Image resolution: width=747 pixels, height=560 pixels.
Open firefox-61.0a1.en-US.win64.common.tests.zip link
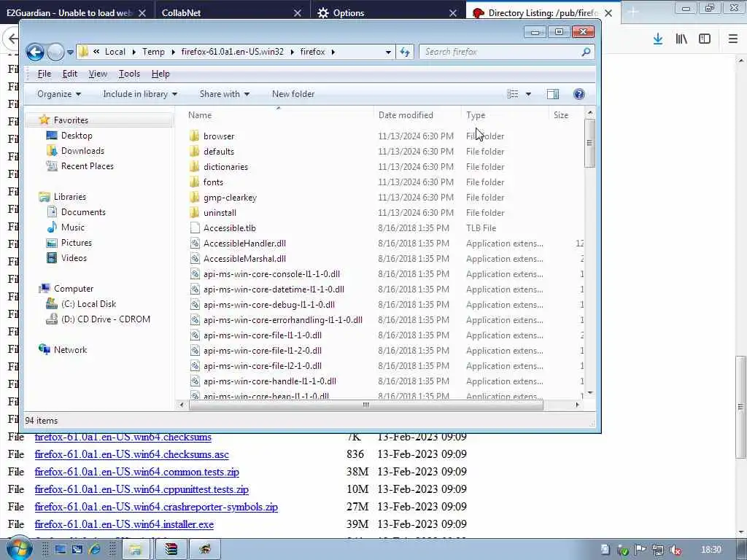pos(136,472)
